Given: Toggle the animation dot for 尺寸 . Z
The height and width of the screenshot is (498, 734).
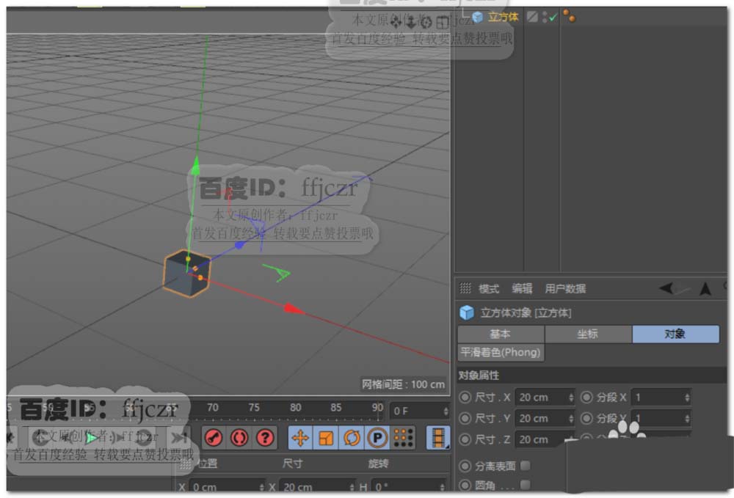Looking at the screenshot, I should point(465,439).
